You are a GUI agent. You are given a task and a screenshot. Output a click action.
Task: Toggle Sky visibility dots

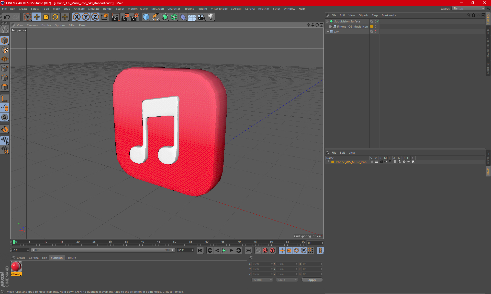[x=375, y=32]
